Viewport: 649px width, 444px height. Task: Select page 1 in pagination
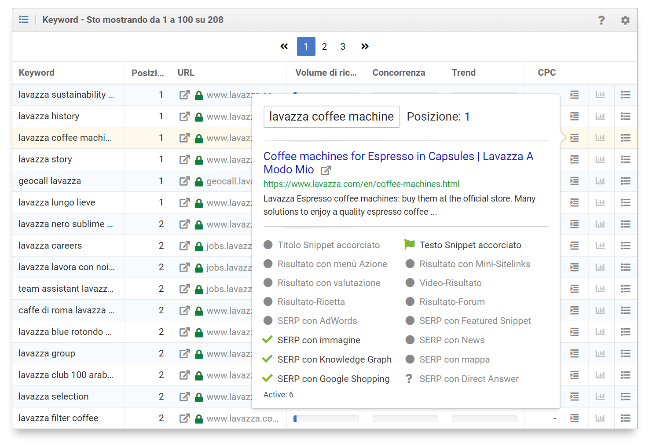click(x=306, y=47)
